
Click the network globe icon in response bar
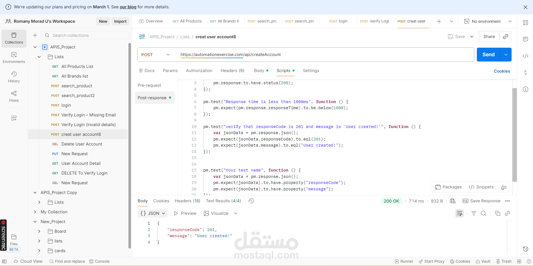[x=453, y=201]
